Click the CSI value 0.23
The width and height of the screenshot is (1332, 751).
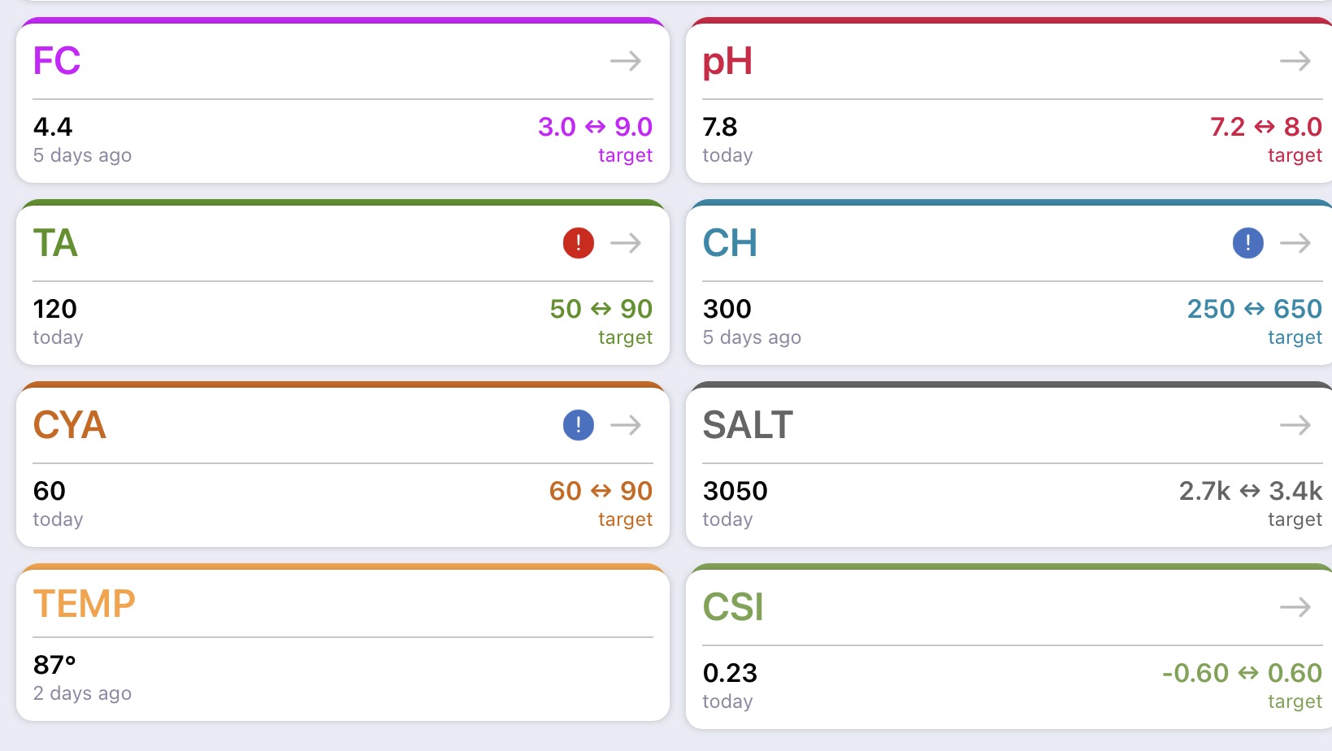pyautogui.click(x=730, y=673)
